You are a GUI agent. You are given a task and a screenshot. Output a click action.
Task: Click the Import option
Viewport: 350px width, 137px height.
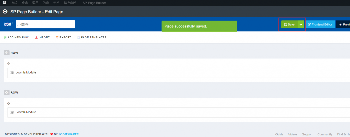pos(42,37)
